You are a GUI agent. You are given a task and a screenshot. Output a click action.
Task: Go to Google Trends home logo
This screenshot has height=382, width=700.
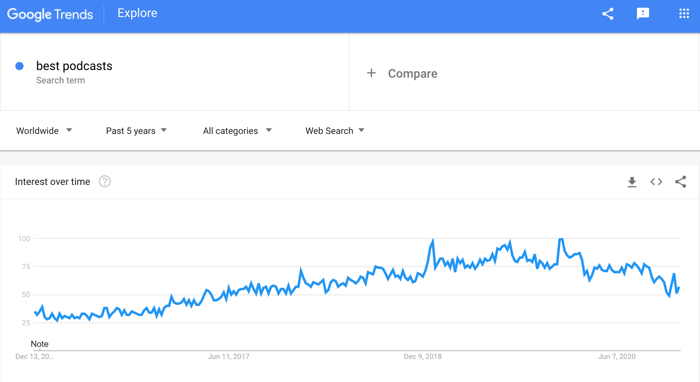(x=50, y=14)
